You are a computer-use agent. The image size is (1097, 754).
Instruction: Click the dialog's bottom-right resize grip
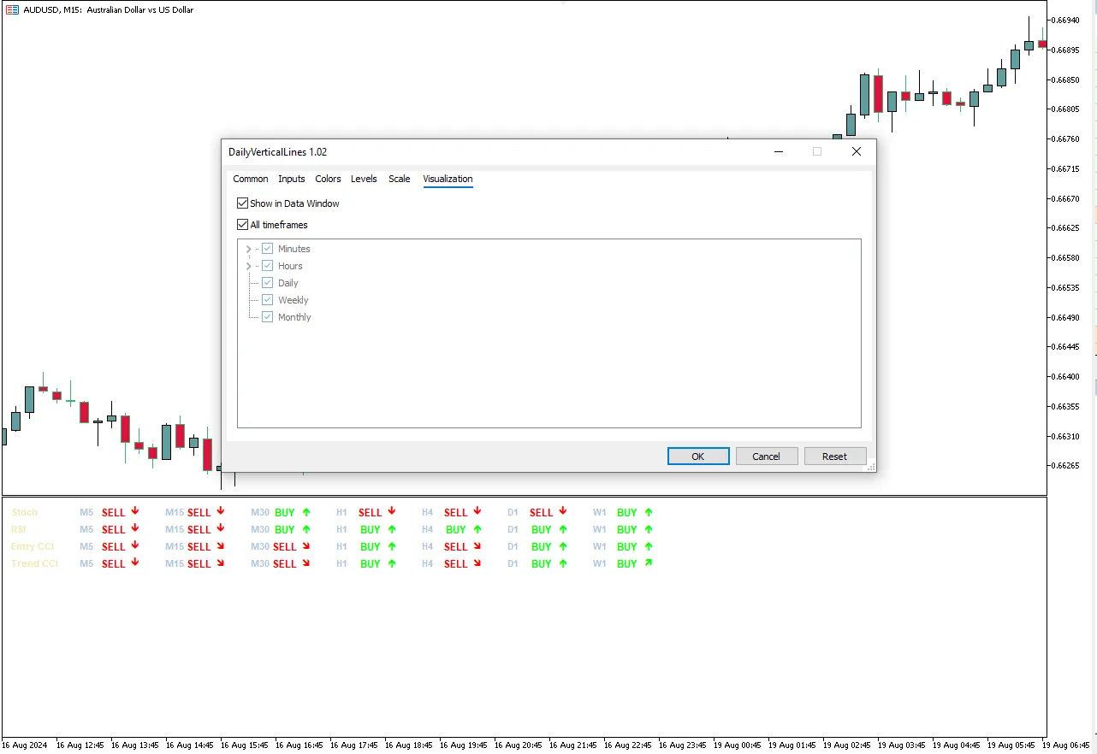(x=871, y=467)
